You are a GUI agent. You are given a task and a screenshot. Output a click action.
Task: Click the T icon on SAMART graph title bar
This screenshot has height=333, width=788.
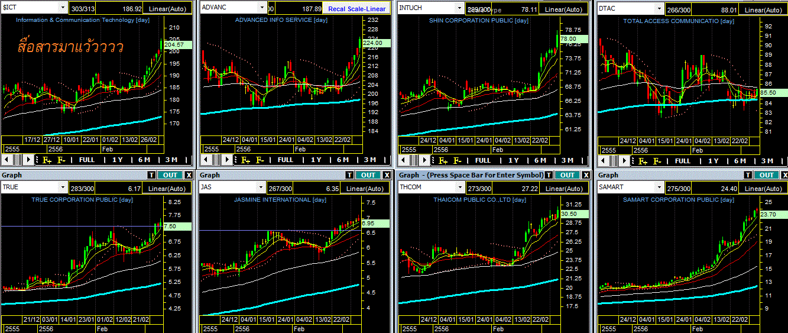748,175
